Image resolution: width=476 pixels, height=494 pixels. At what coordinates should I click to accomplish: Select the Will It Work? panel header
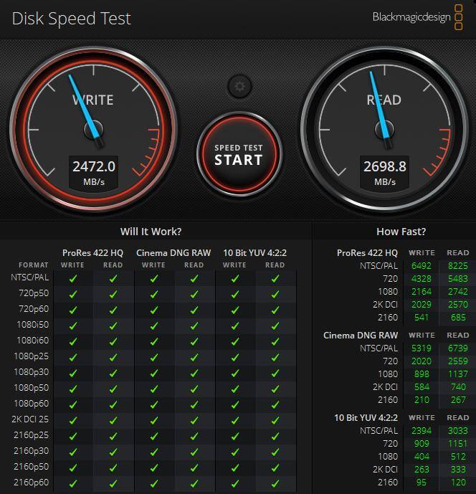pos(151,232)
